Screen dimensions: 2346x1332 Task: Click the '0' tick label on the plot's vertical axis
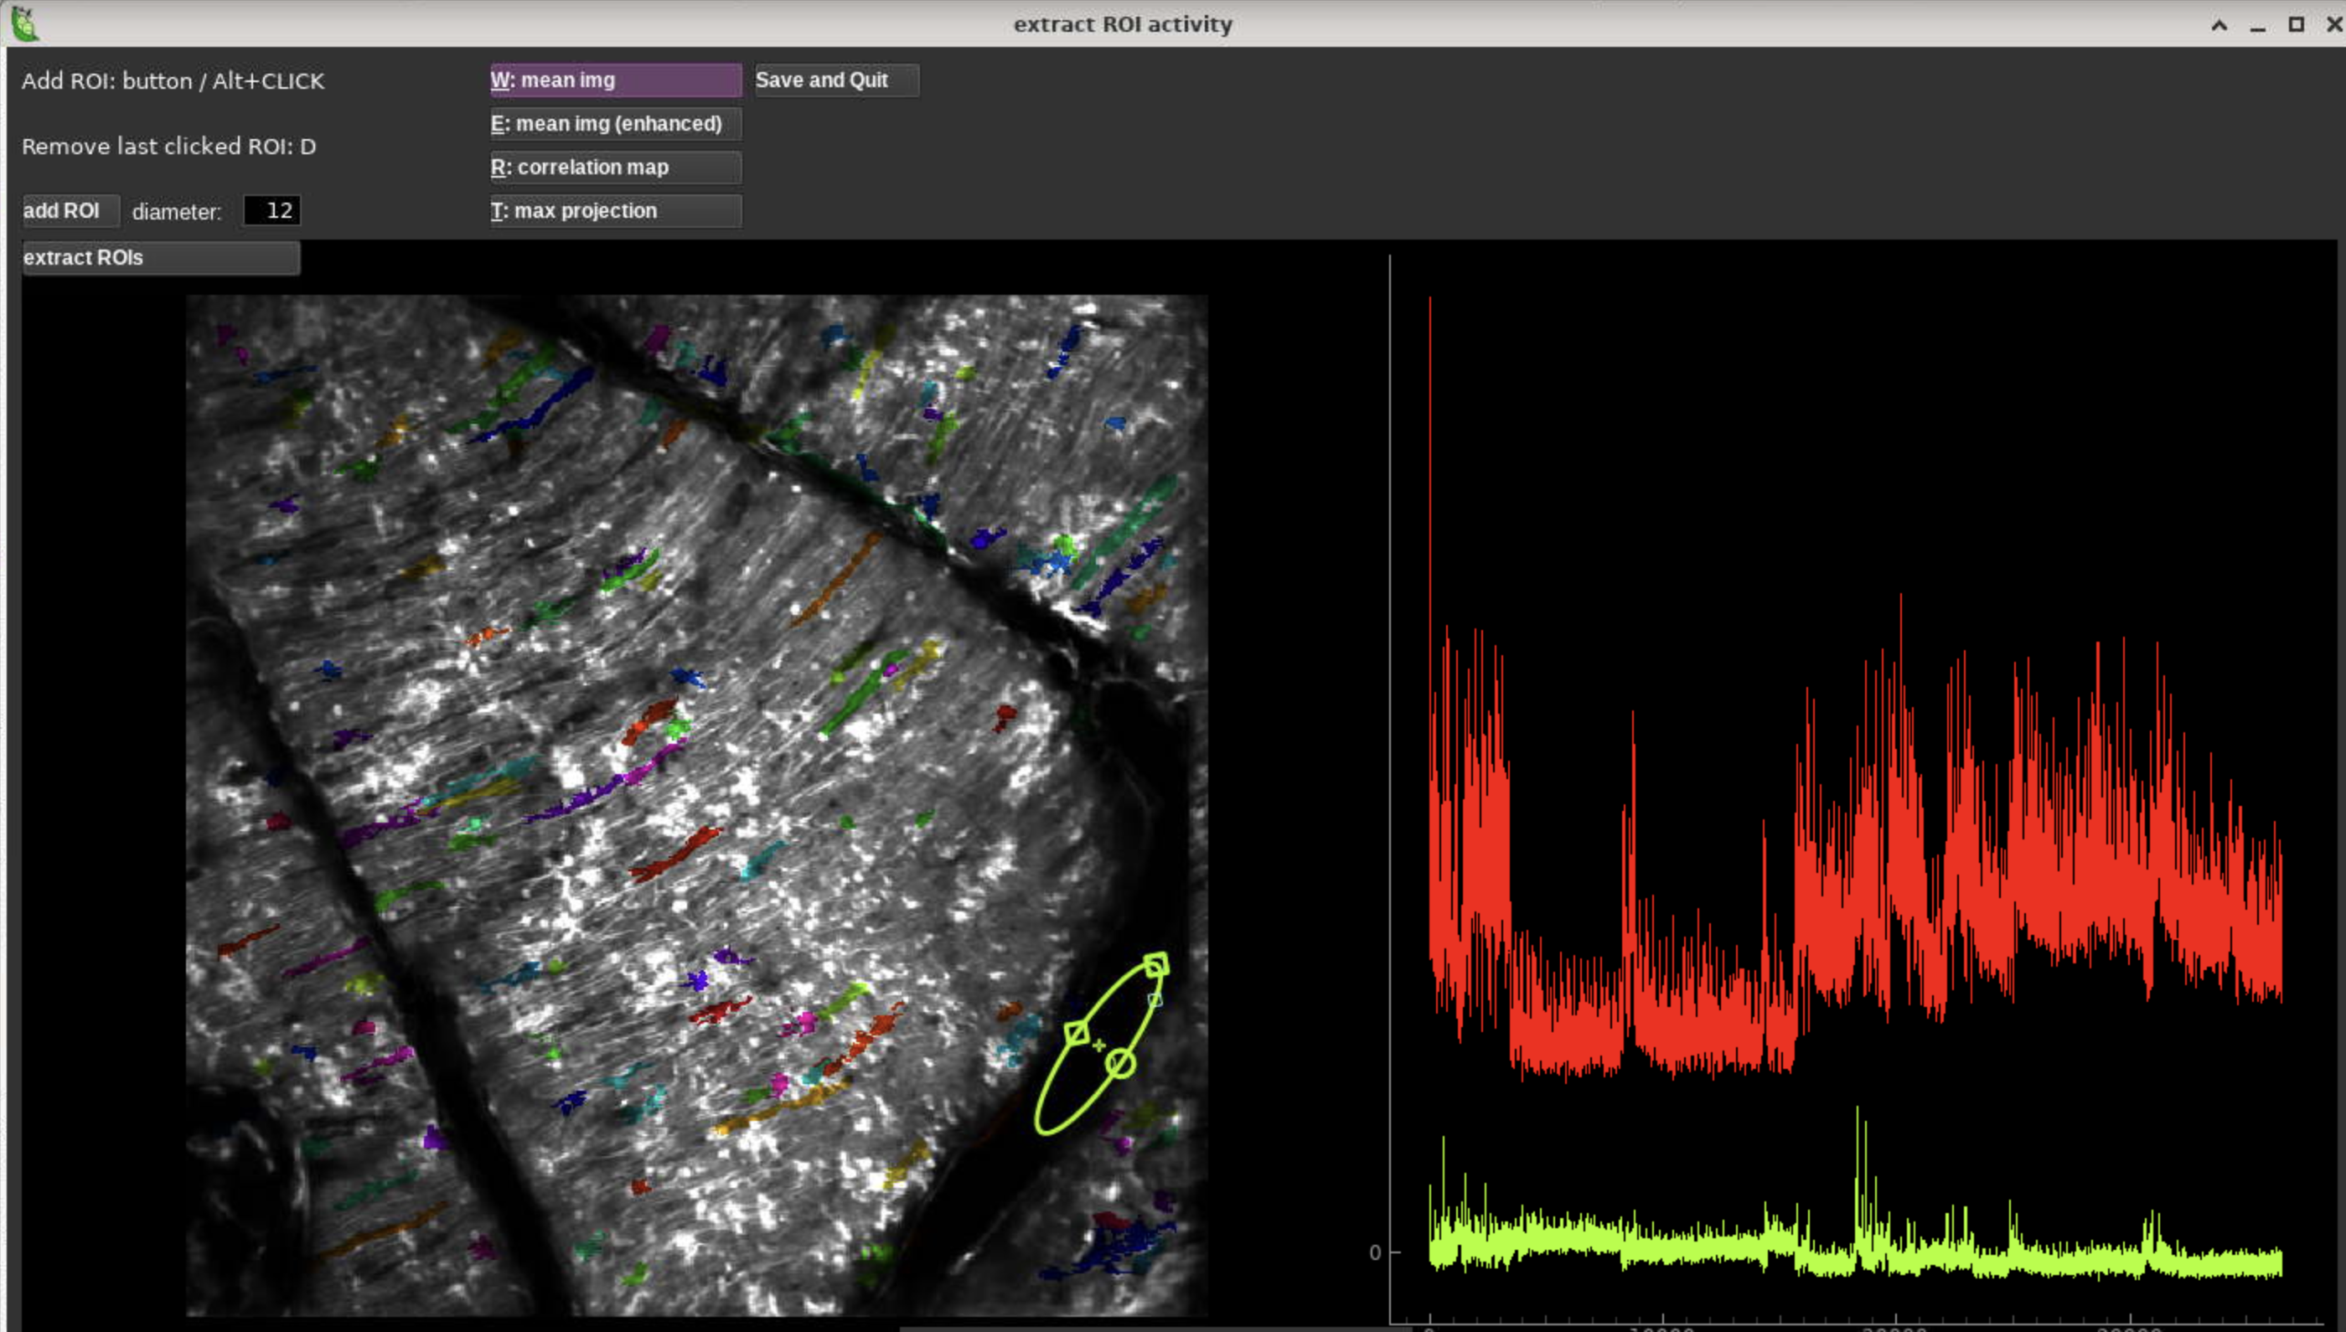(x=1374, y=1252)
